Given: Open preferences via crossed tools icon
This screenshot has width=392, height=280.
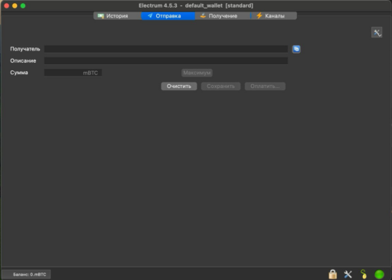Looking at the screenshot, I should click(348, 275).
